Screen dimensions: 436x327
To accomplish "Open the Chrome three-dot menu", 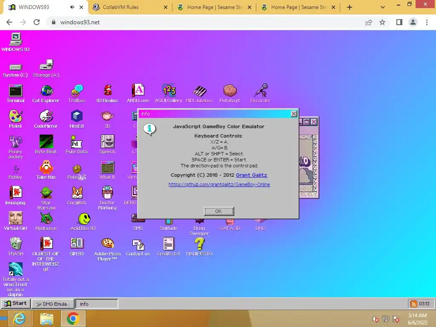I will coord(427,22).
